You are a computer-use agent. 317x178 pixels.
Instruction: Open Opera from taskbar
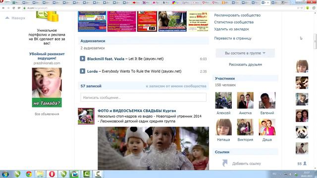[52, 174]
